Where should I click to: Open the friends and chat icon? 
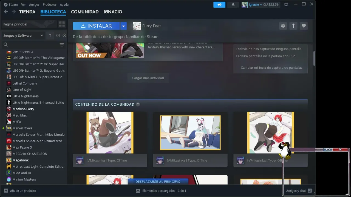pos(310,191)
